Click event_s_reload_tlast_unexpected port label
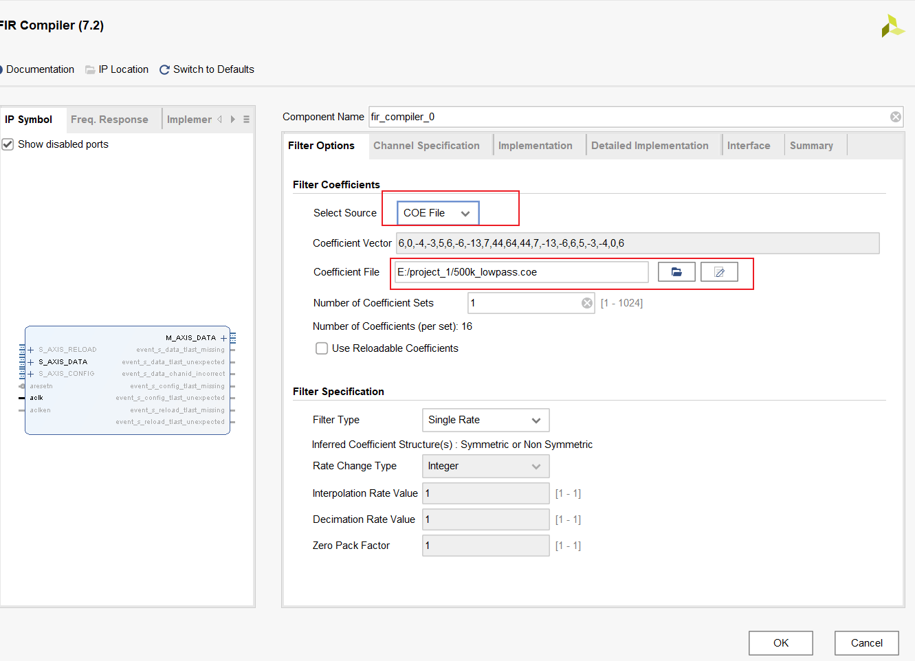915x661 pixels. coord(170,422)
